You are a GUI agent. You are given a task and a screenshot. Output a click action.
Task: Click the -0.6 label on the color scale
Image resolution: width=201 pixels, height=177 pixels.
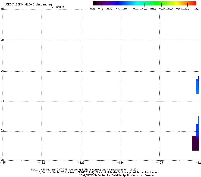tap(153, 9)
